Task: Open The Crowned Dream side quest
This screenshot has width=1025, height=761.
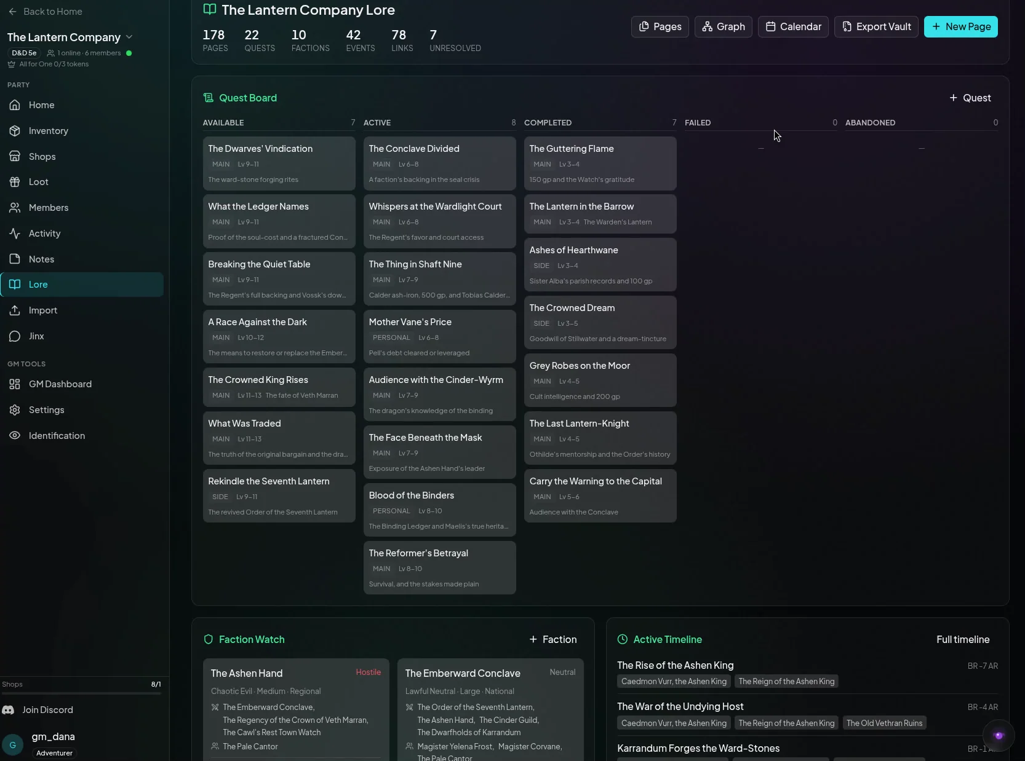Action: (x=600, y=323)
